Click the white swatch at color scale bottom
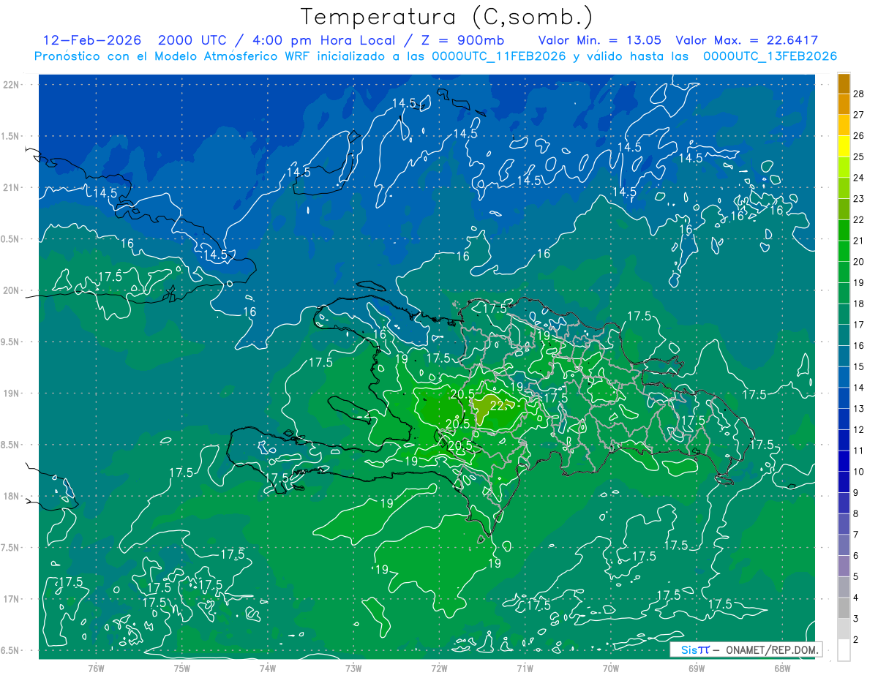Image resolution: width=878 pixels, height=678 pixels. coord(844,650)
